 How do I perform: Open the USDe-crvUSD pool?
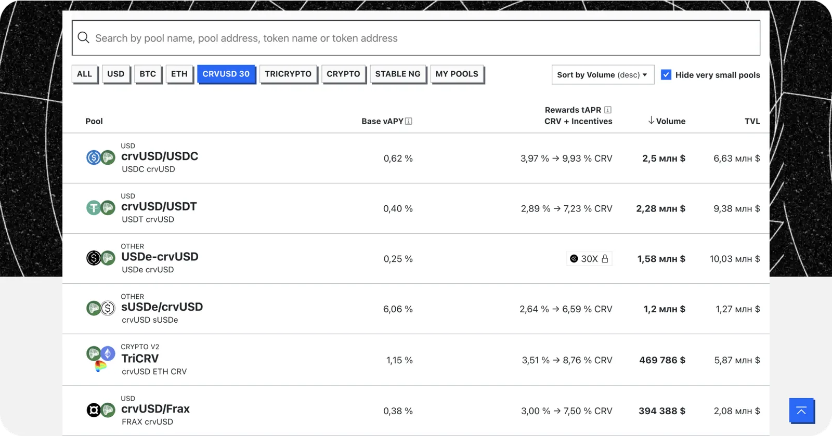[x=416, y=259]
